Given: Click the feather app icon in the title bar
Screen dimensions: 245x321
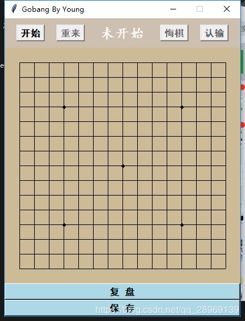Looking at the screenshot, I should tap(14, 9).
